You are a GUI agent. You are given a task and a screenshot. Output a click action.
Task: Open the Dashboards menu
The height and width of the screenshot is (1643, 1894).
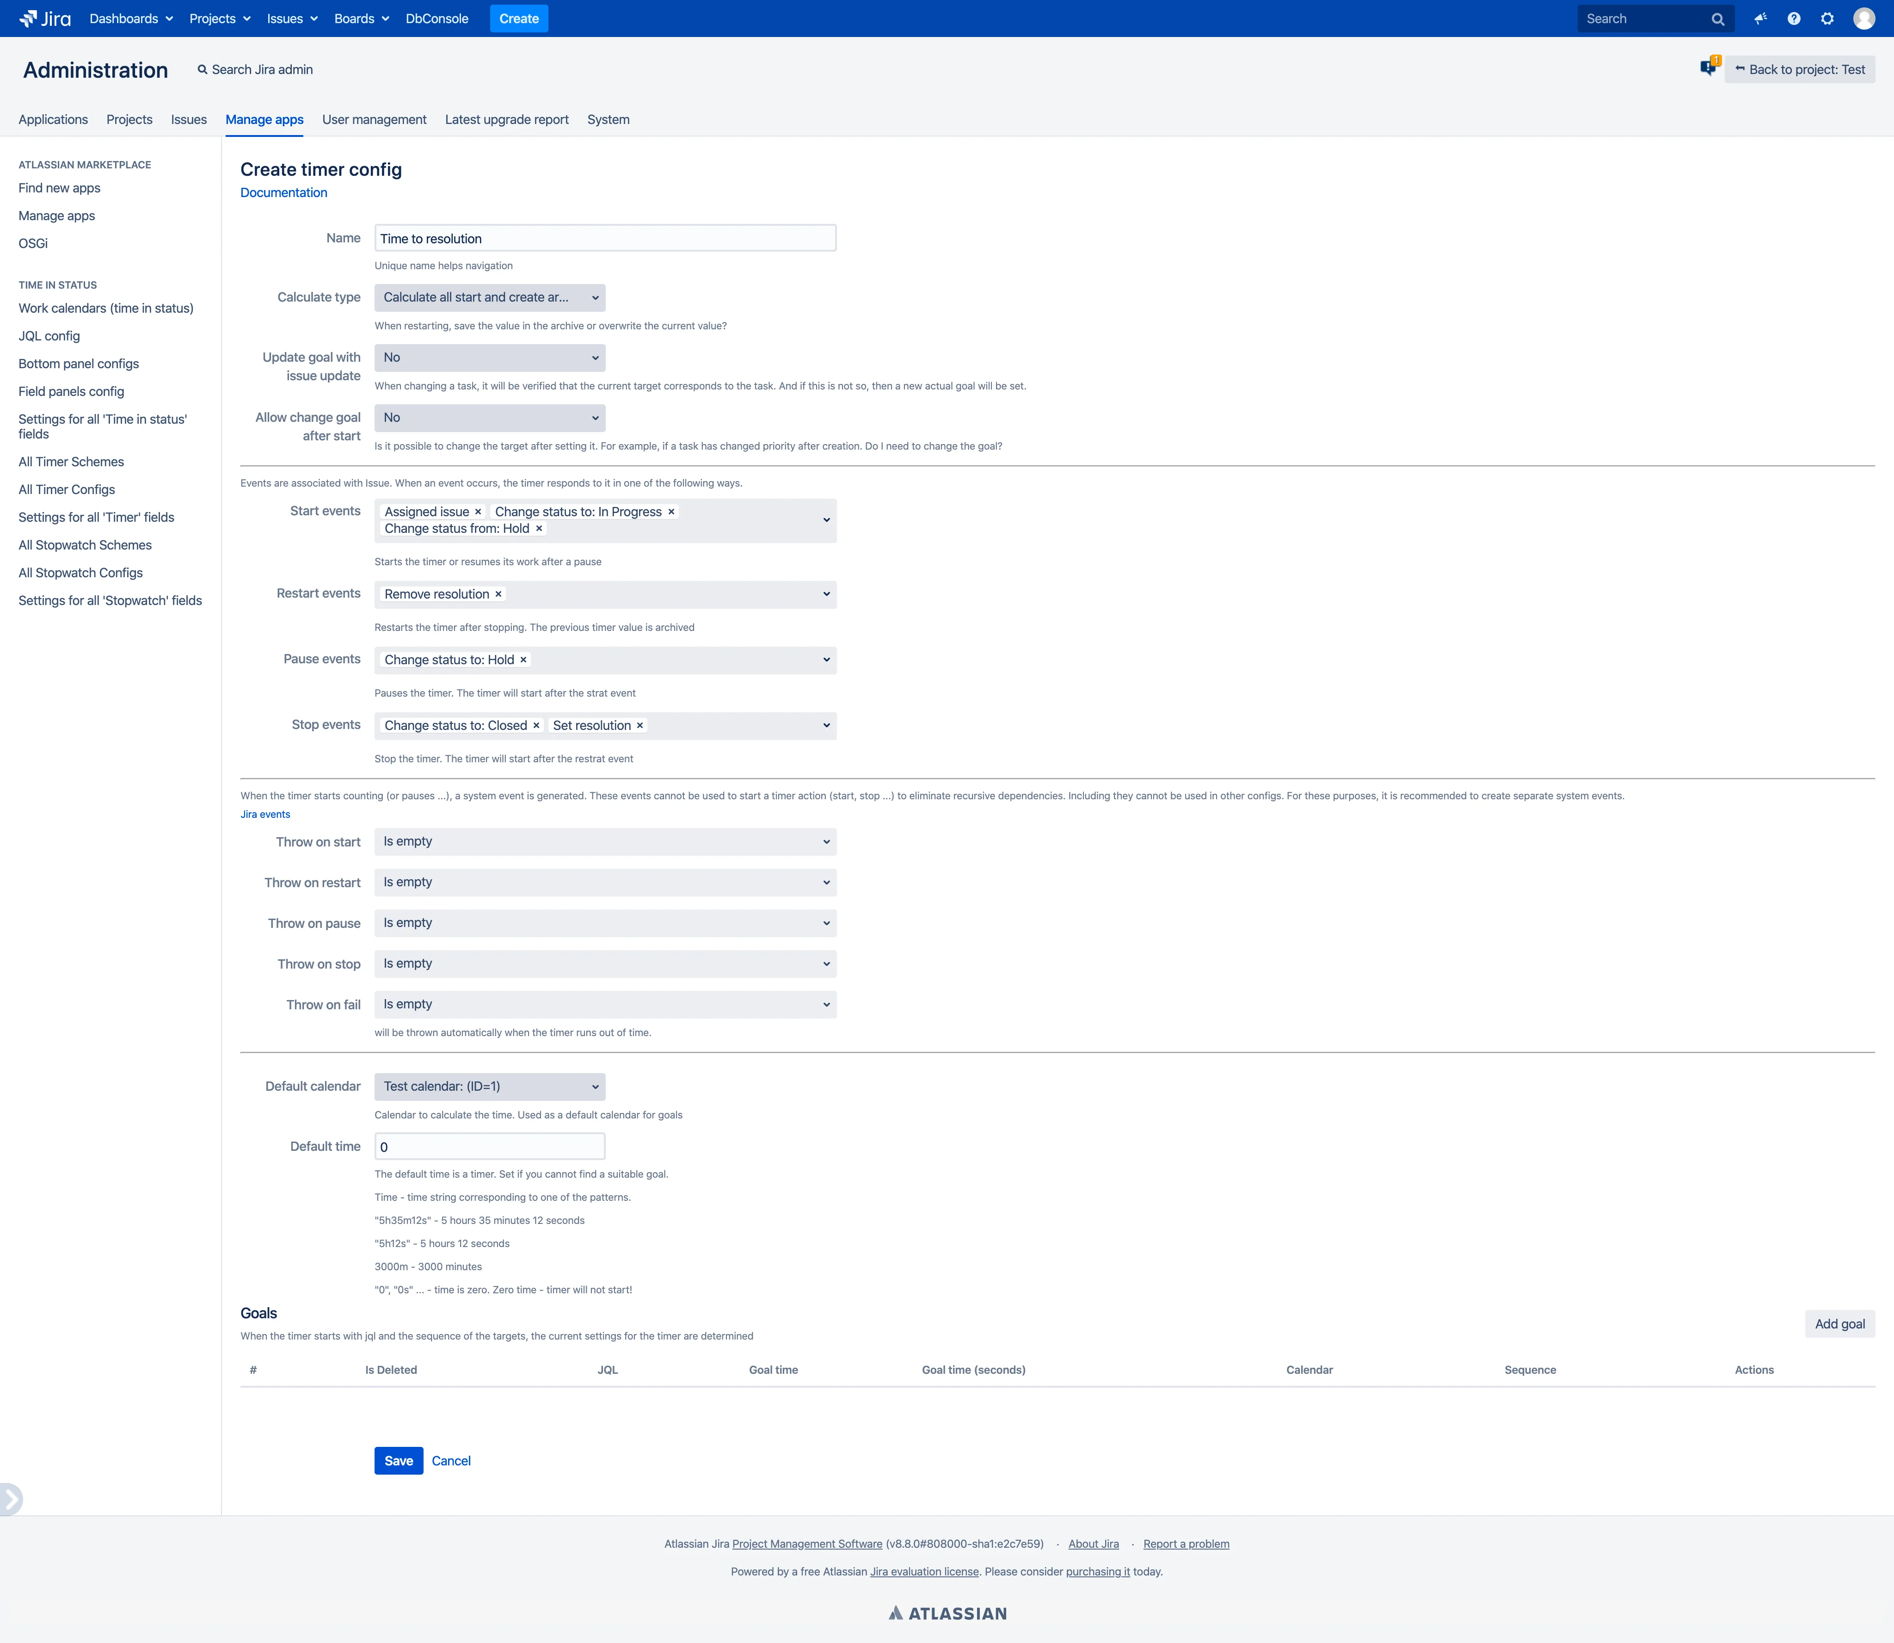coord(131,19)
